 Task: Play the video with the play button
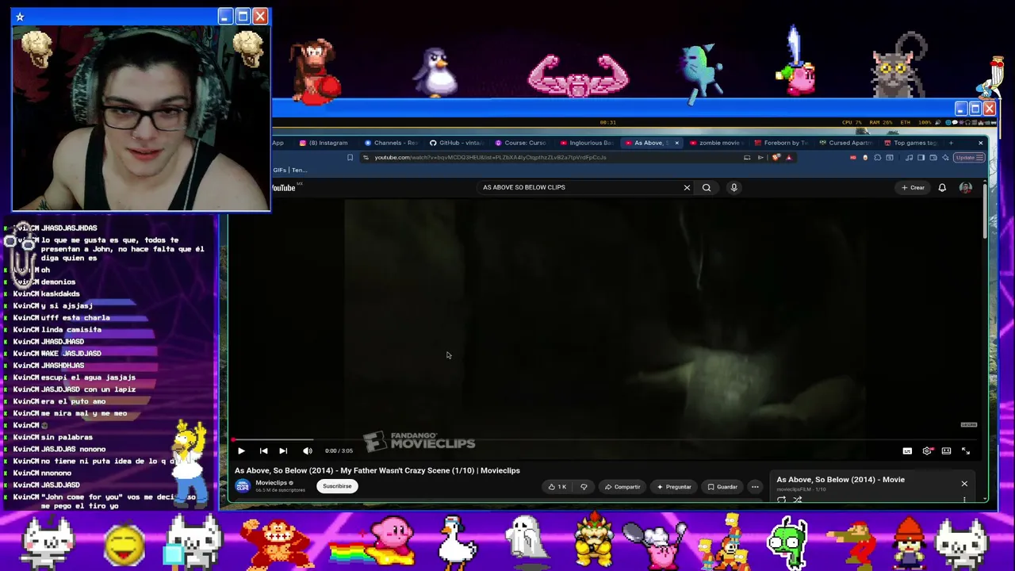tap(241, 450)
